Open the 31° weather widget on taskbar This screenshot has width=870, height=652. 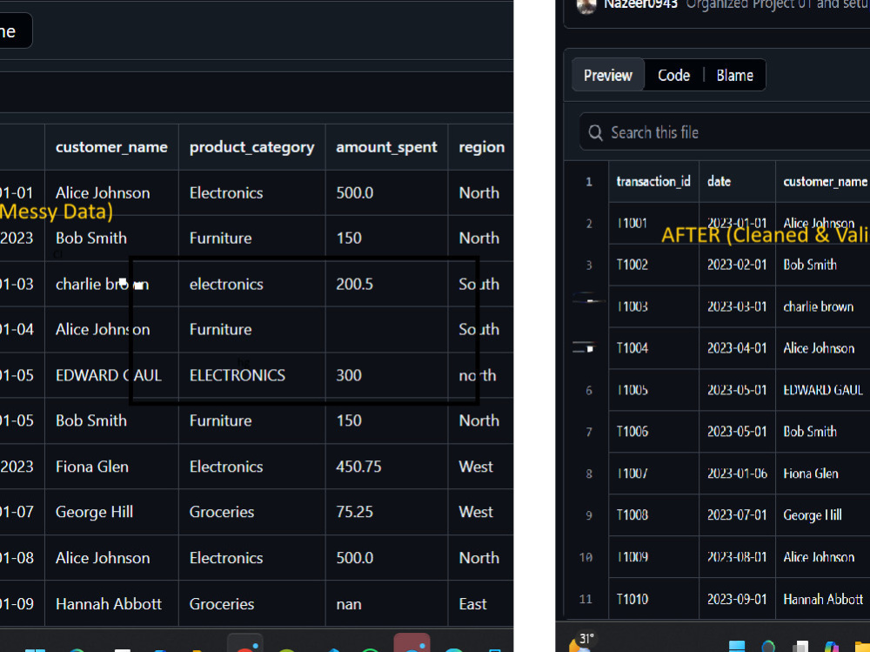click(x=583, y=642)
